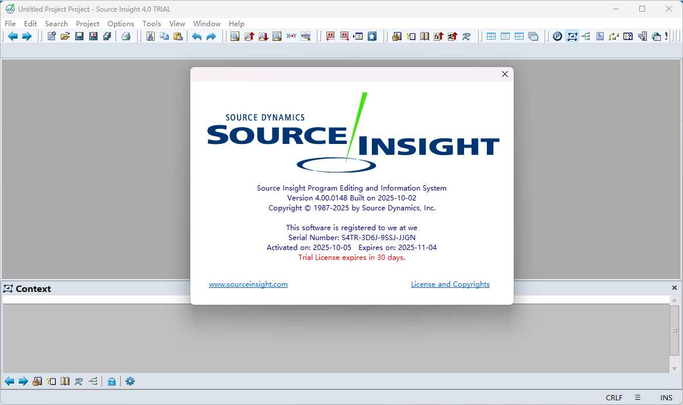Close the About Source Insight dialog

(505, 74)
